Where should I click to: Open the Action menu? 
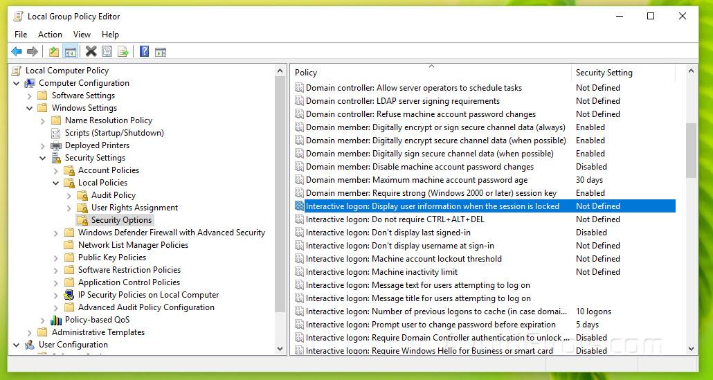click(x=50, y=34)
